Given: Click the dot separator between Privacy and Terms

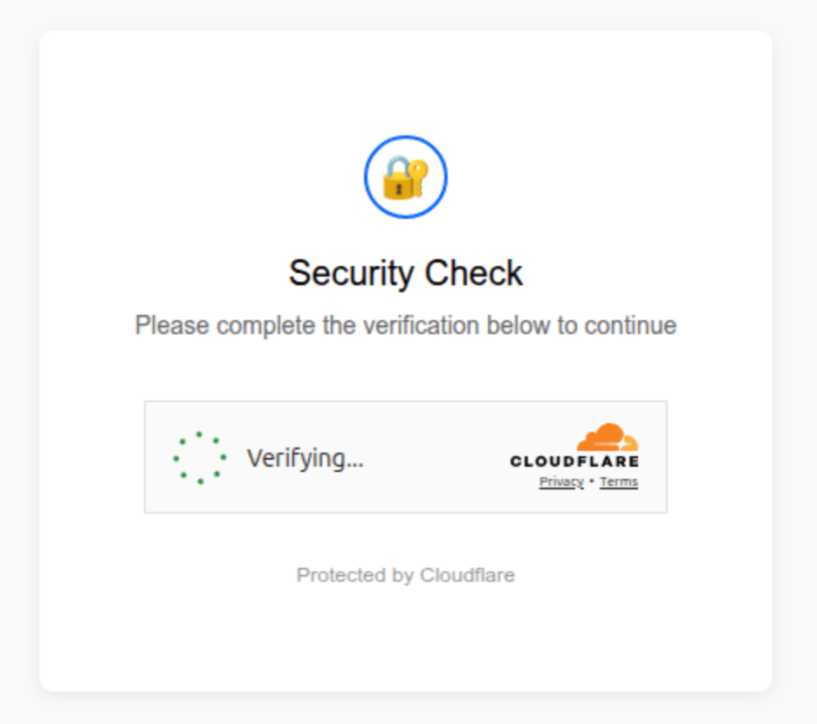Looking at the screenshot, I should pos(592,482).
